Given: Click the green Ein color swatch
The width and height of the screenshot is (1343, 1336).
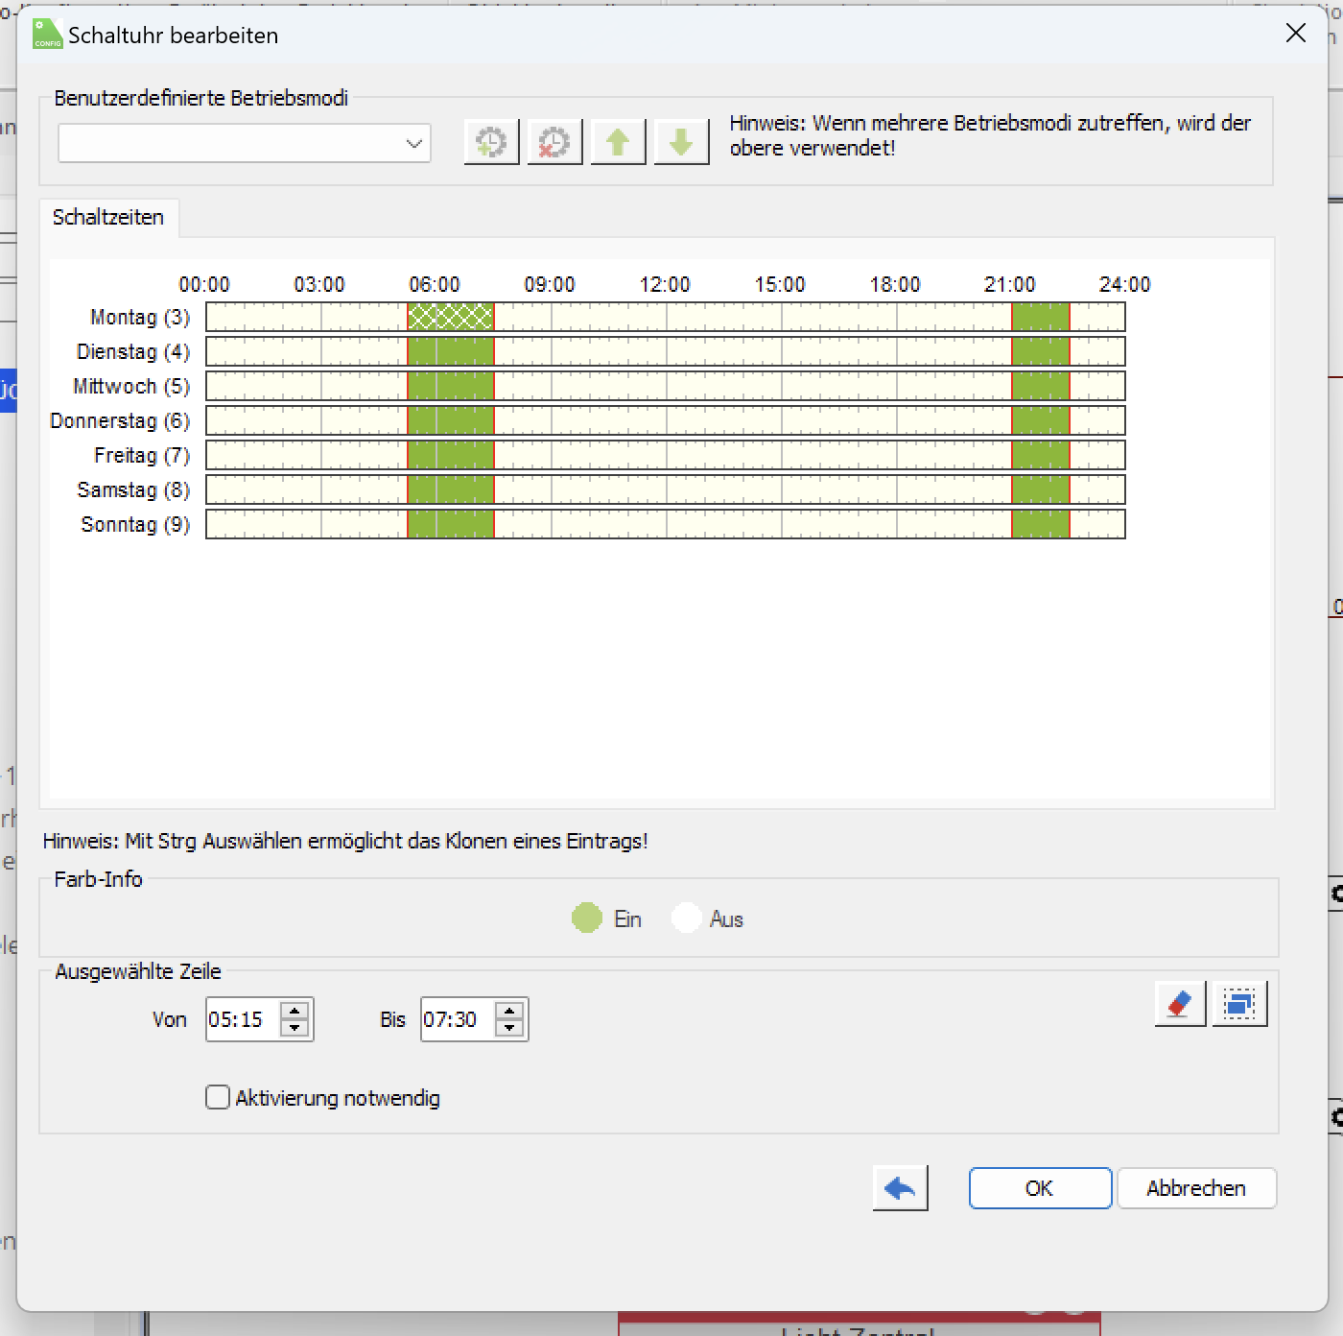Looking at the screenshot, I should tap(587, 918).
